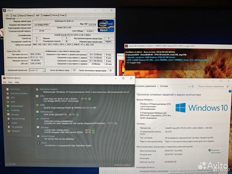Click Изменить параметры link in System window

point(216,151)
